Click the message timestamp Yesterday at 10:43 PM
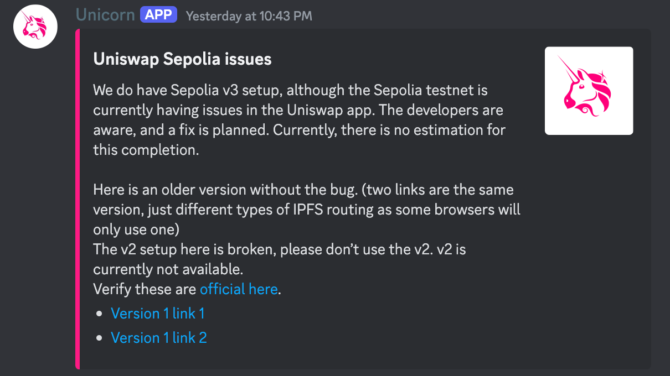Image resolution: width=670 pixels, height=376 pixels. point(249,16)
